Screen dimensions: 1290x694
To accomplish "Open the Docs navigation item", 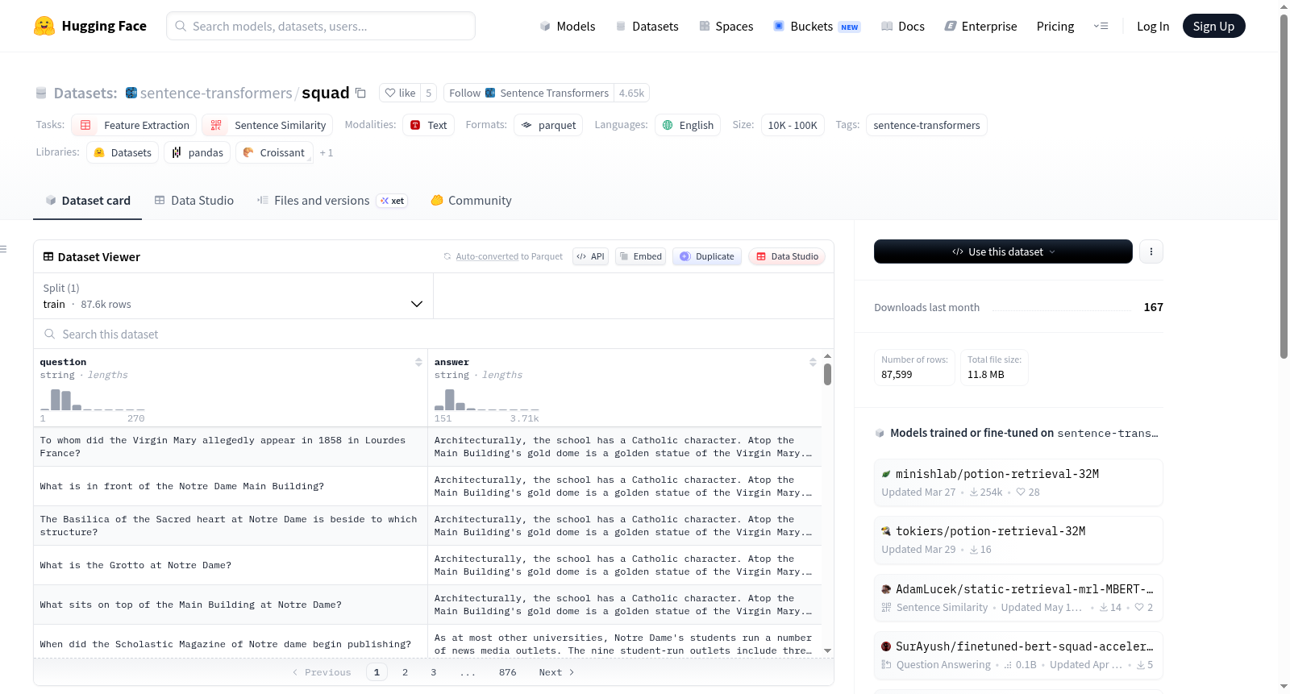I will tap(903, 26).
